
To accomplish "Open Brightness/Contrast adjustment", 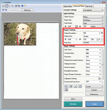I will coord(71,86).
